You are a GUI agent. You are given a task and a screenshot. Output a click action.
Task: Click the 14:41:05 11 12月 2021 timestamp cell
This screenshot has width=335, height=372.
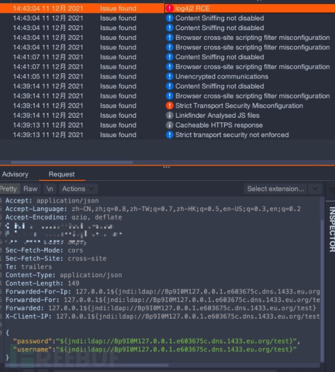pyautogui.click(x=48, y=76)
